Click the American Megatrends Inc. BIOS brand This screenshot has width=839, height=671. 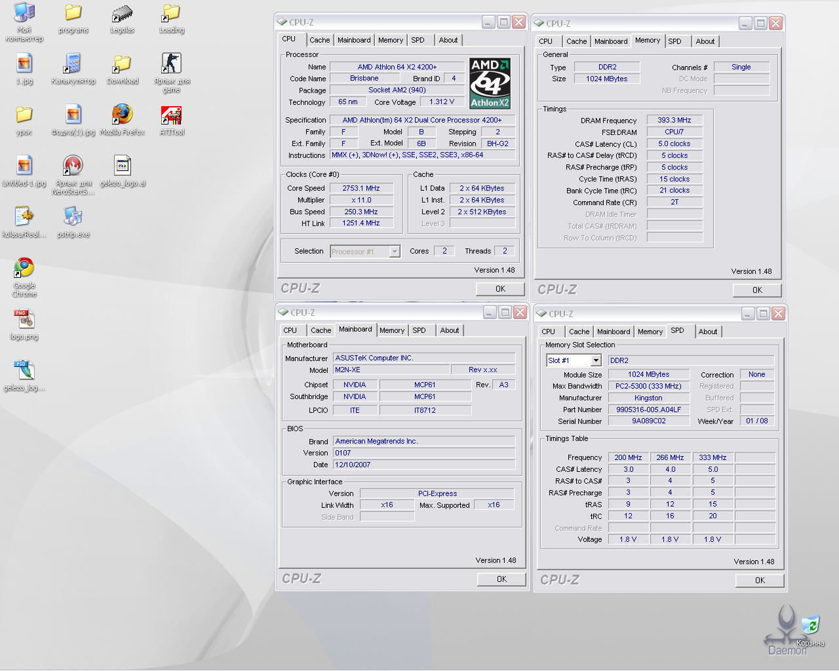point(424,441)
